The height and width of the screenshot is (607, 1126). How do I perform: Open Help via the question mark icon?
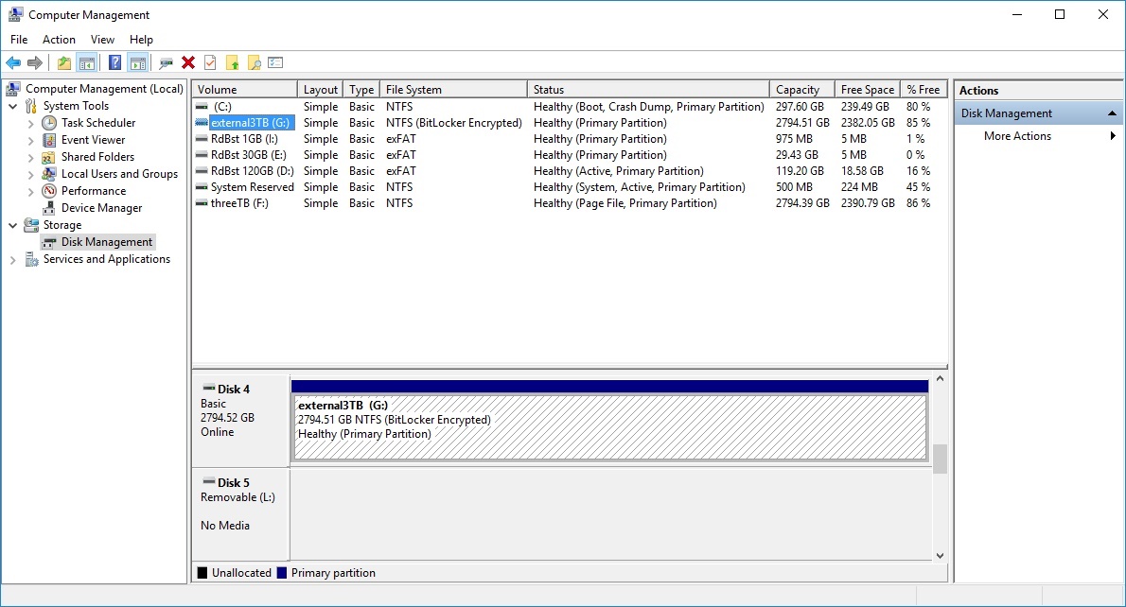(114, 62)
